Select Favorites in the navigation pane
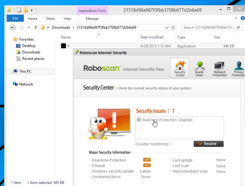Screen dimensions: 245x186 pos(26,39)
